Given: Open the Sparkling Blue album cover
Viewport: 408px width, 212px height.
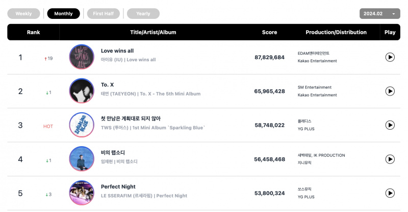Looking at the screenshot, I should (x=82, y=125).
